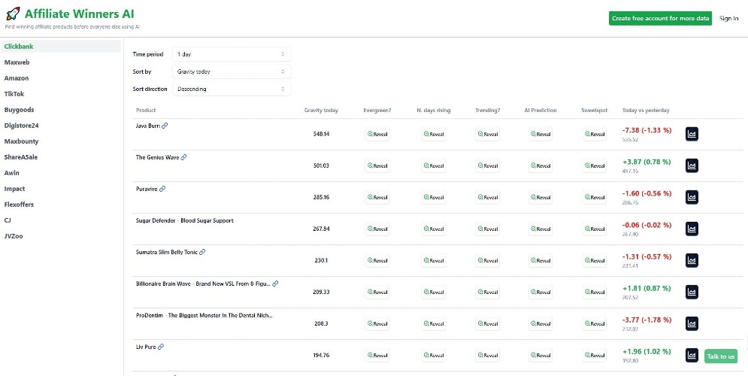
Task: Reveal Evergreen status for Sumatra Slim Belly Tonic
Action: coord(377,260)
